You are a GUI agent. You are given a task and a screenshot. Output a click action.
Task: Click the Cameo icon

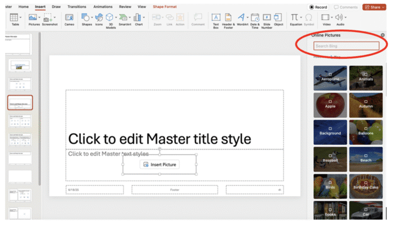click(69, 18)
